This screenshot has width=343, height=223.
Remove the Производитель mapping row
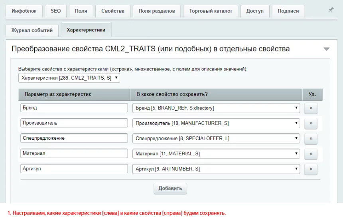pos(311,123)
